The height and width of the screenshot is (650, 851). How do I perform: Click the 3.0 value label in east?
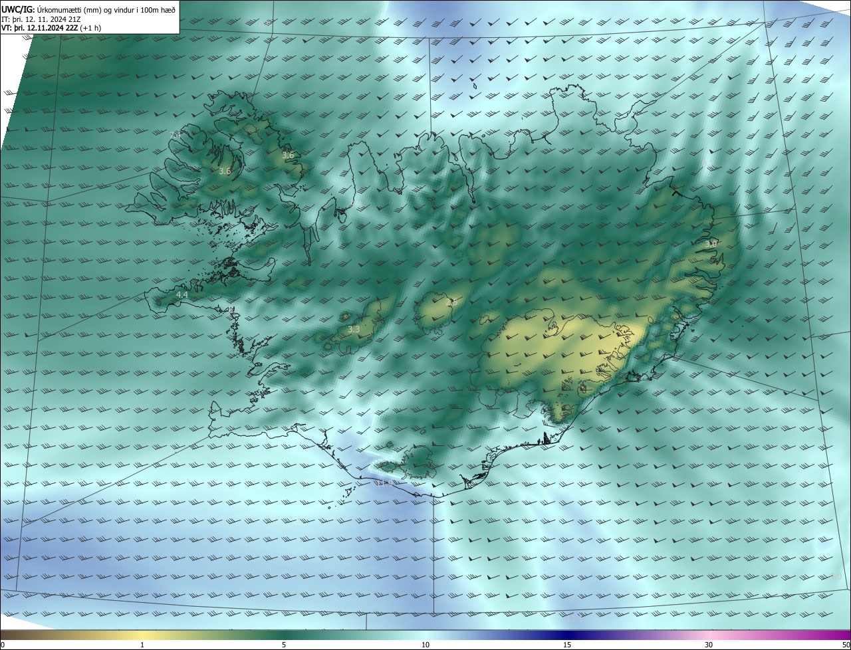pos(711,245)
